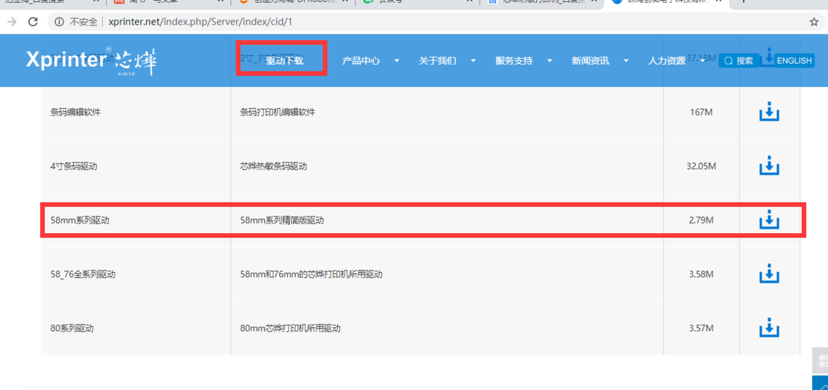Click the 搜索 search button

click(739, 61)
